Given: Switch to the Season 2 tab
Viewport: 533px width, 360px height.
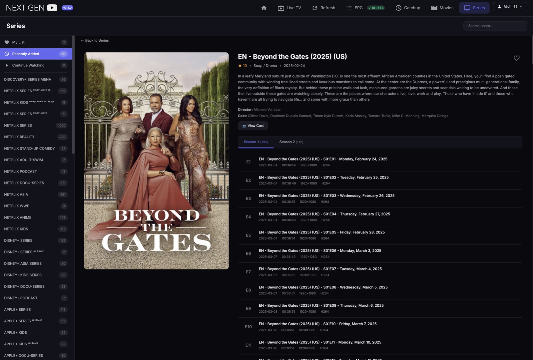Looking at the screenshot, I should (x=291, y=142).
